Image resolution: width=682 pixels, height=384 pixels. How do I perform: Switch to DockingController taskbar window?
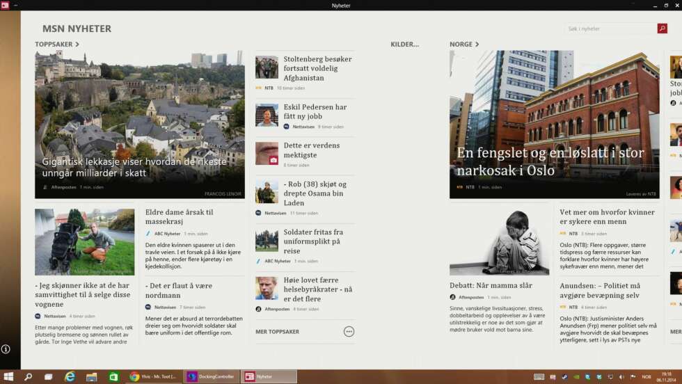pos(212,376)
